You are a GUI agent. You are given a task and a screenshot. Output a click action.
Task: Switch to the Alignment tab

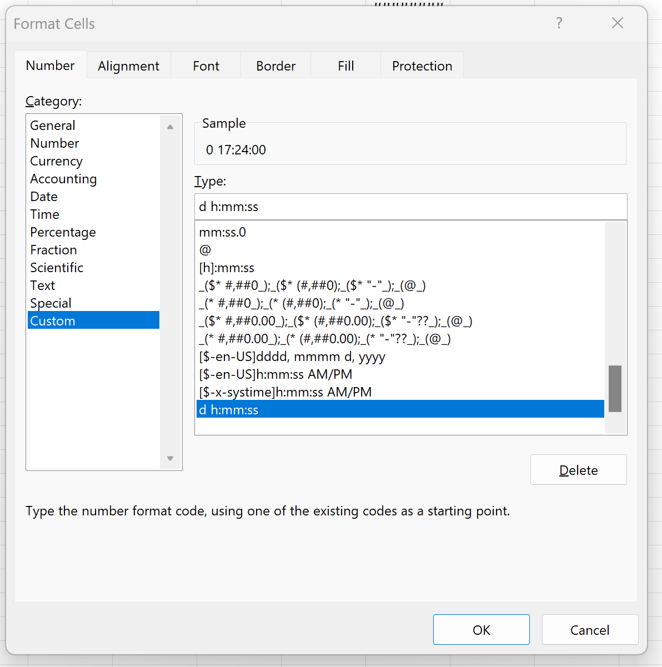[x=128, y=66]
